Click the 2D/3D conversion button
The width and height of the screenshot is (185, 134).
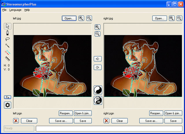98,100
